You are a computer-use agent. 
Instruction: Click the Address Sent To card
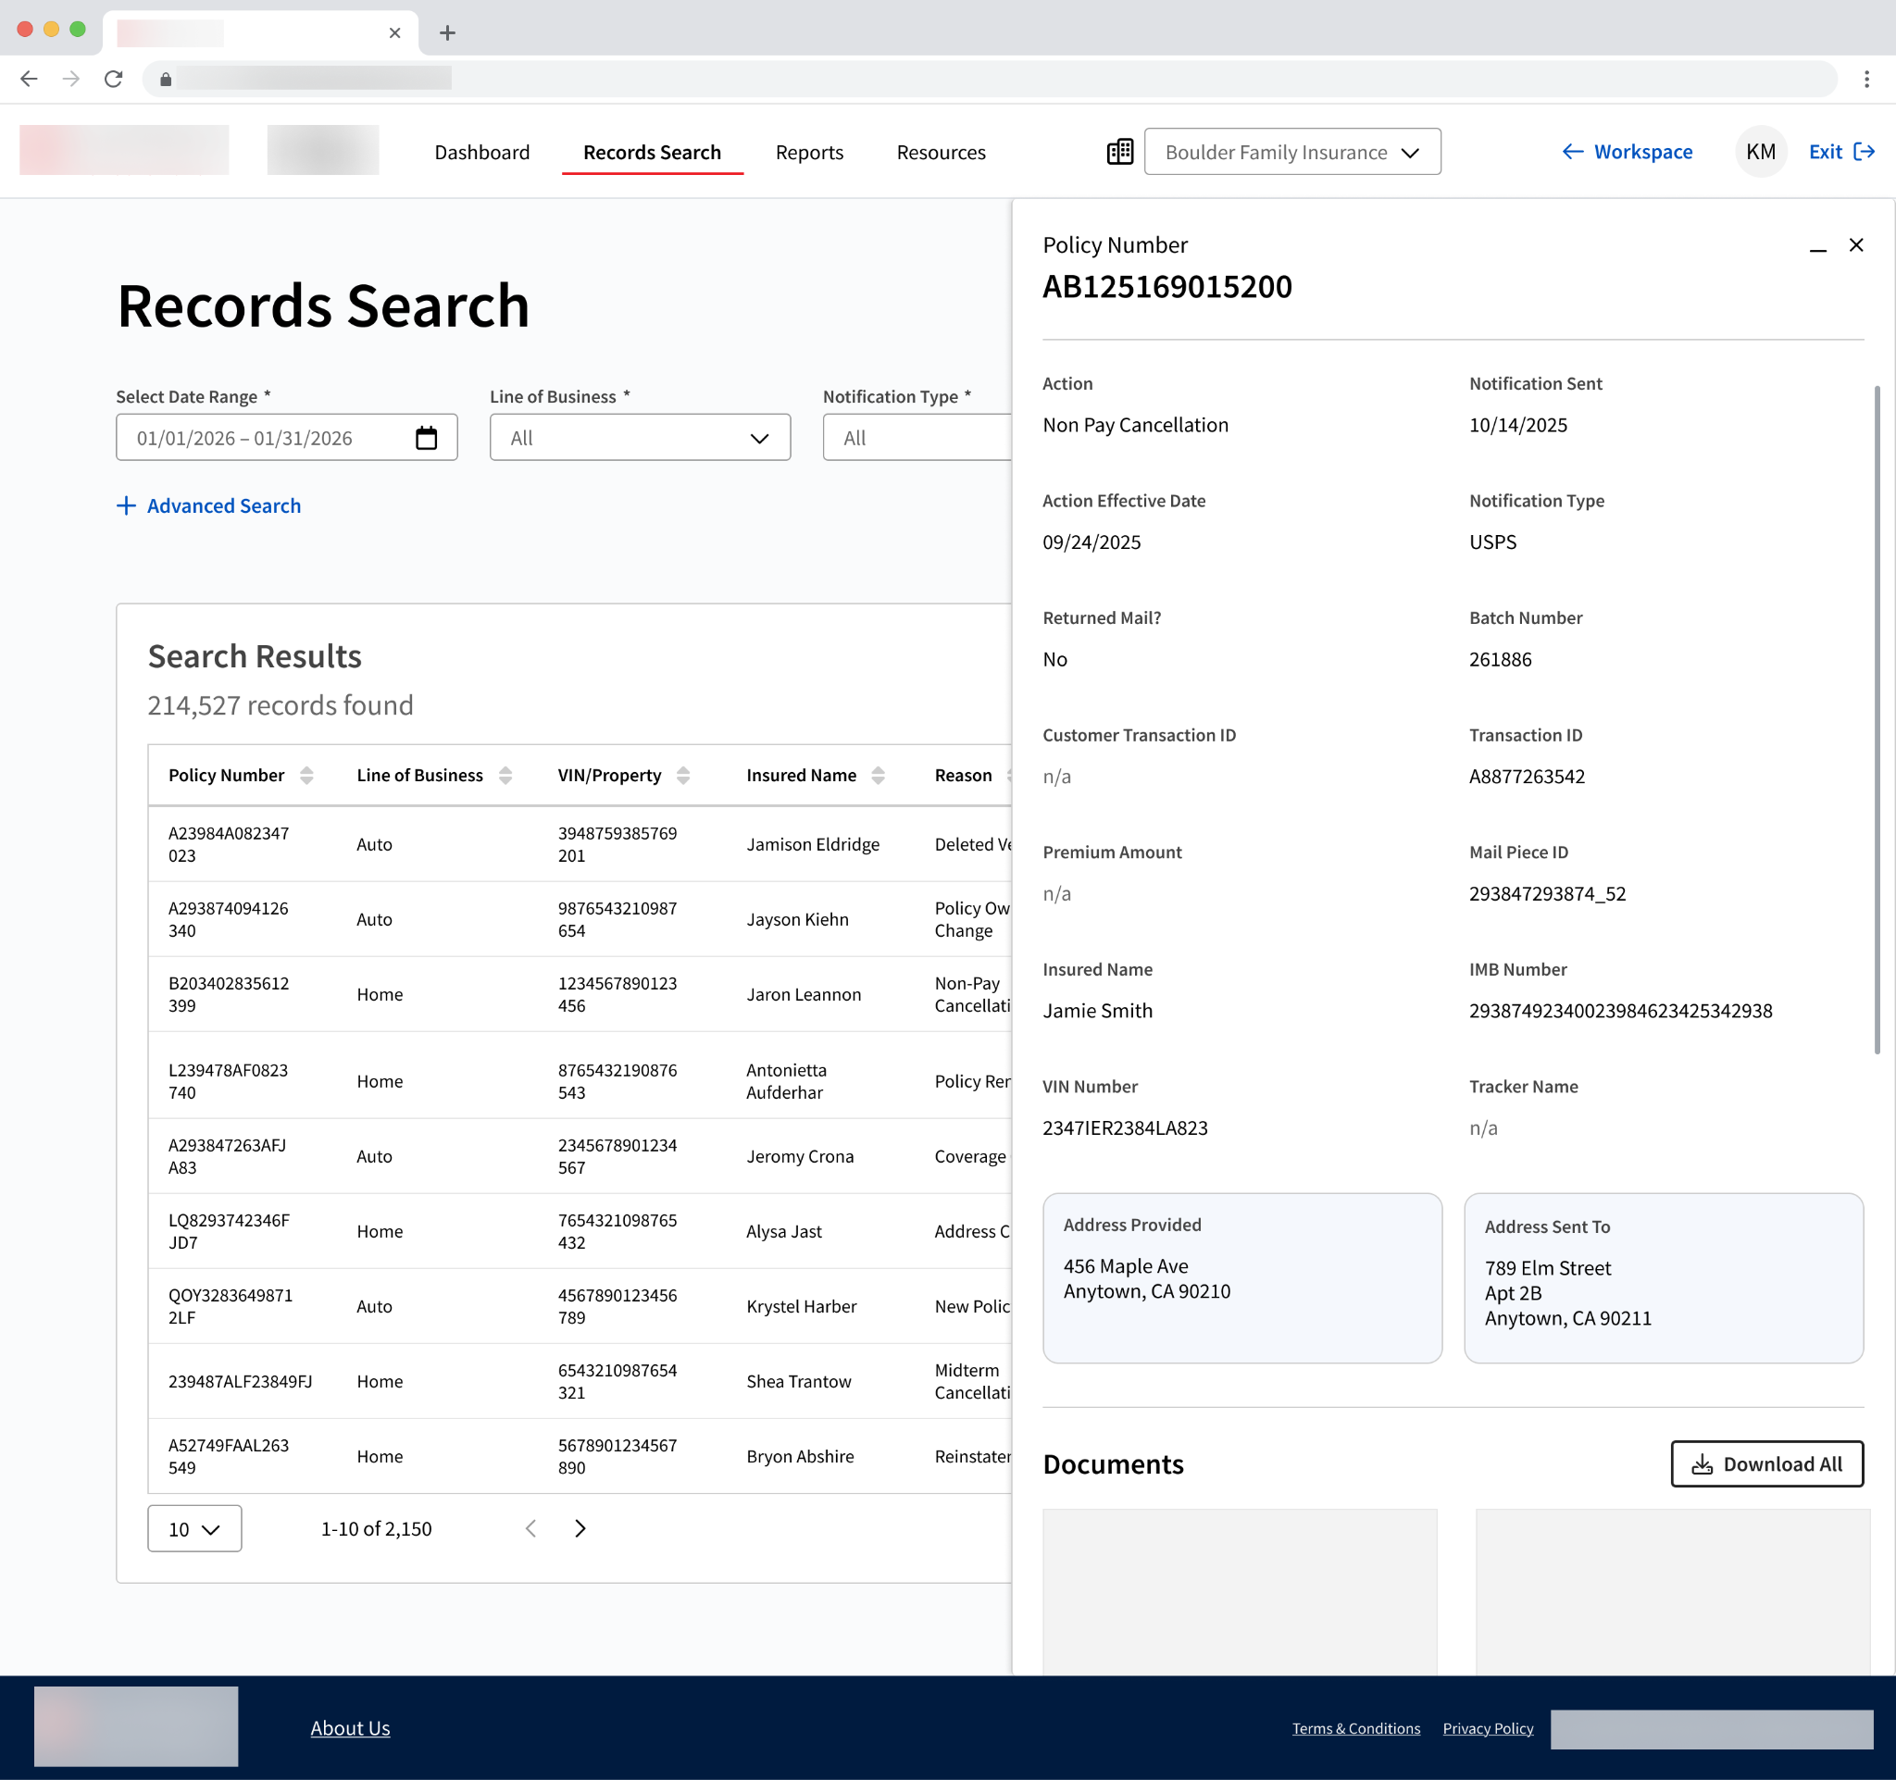coord(1664,1277)
